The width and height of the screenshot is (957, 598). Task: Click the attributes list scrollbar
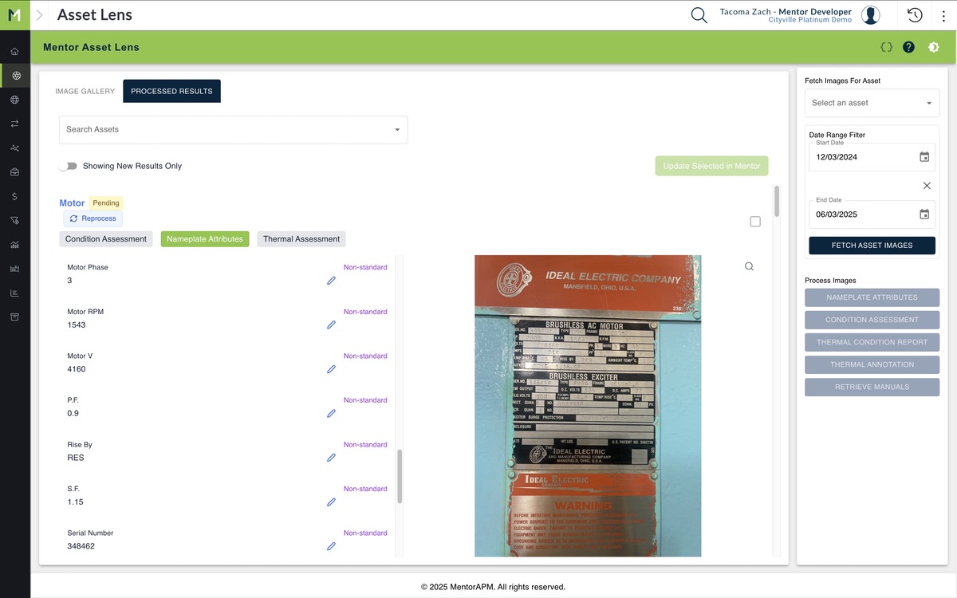(x=400, y=476)
